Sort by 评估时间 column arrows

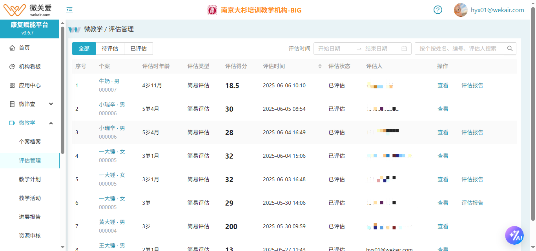tap(320, 66)
